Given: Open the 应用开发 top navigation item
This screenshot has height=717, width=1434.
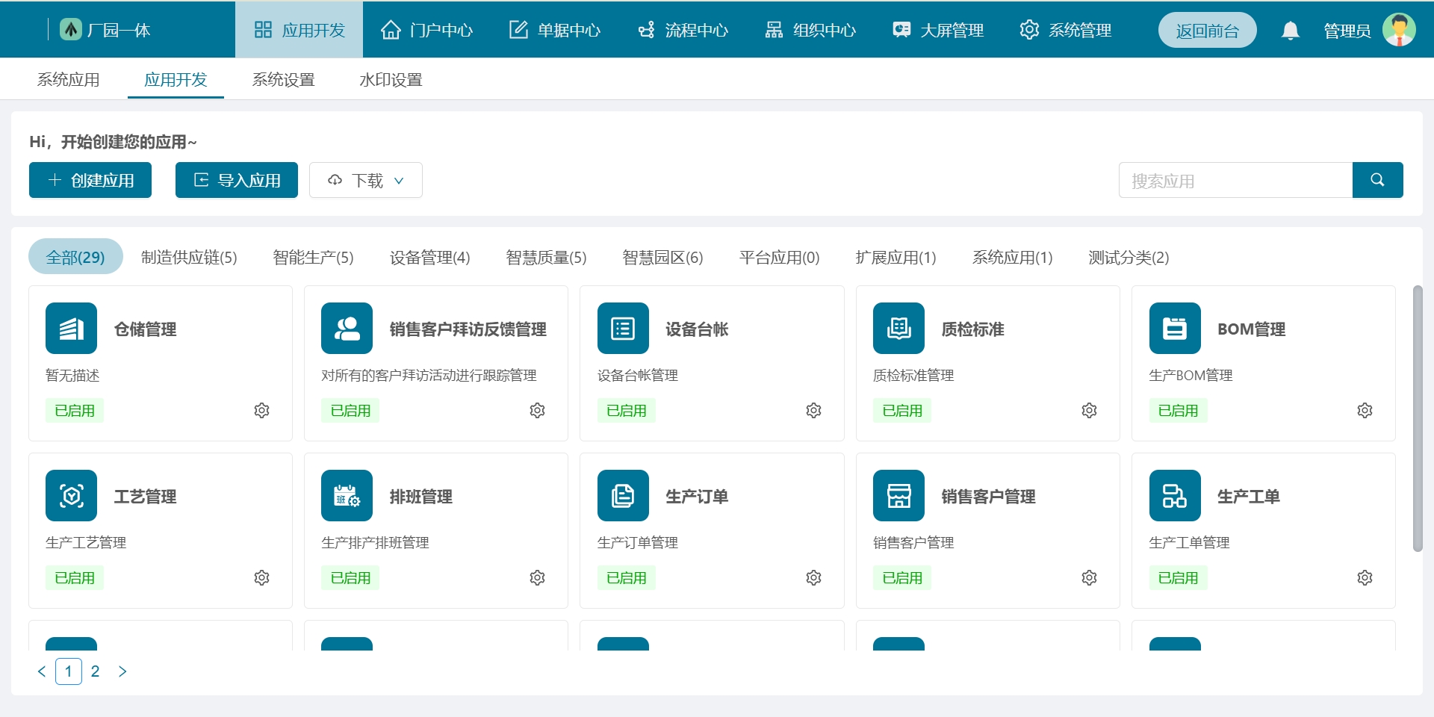Looking at the screenshot, I should pos(299,30).
